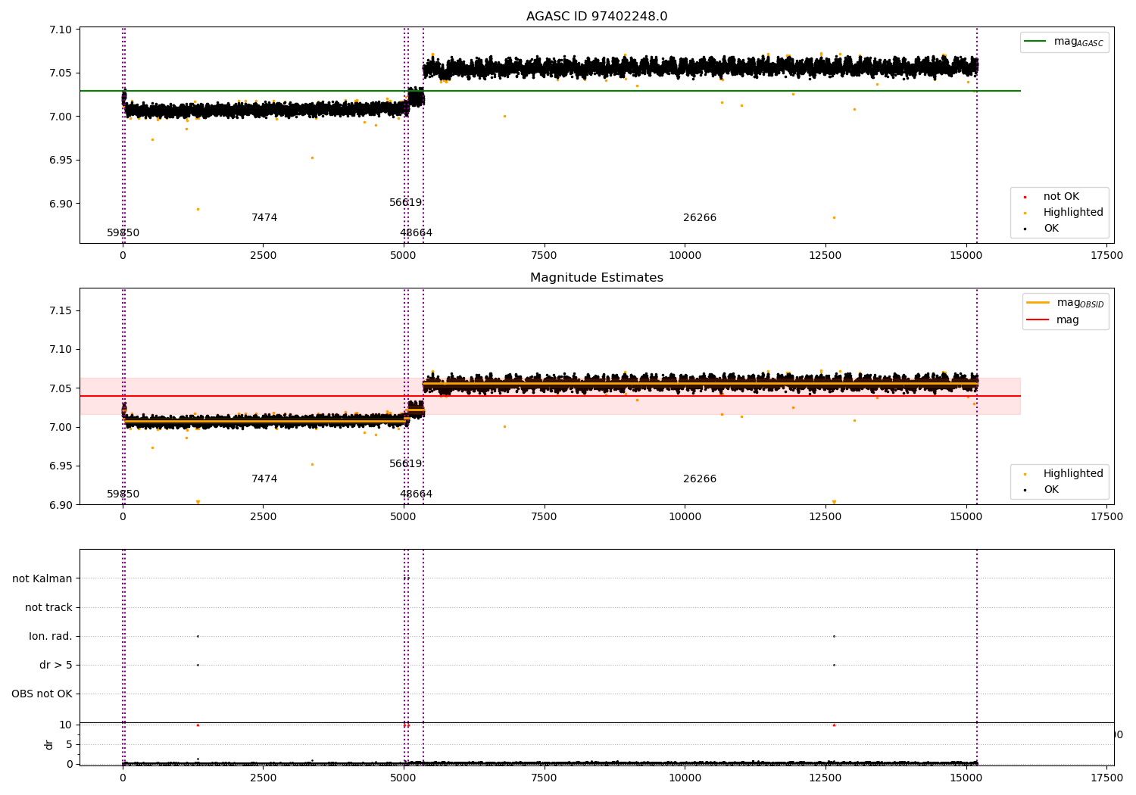The height and width of the screenshot is (795, 1136).
Task: Click the 'Ion. rad.' axis label
Action: [51, 637]
